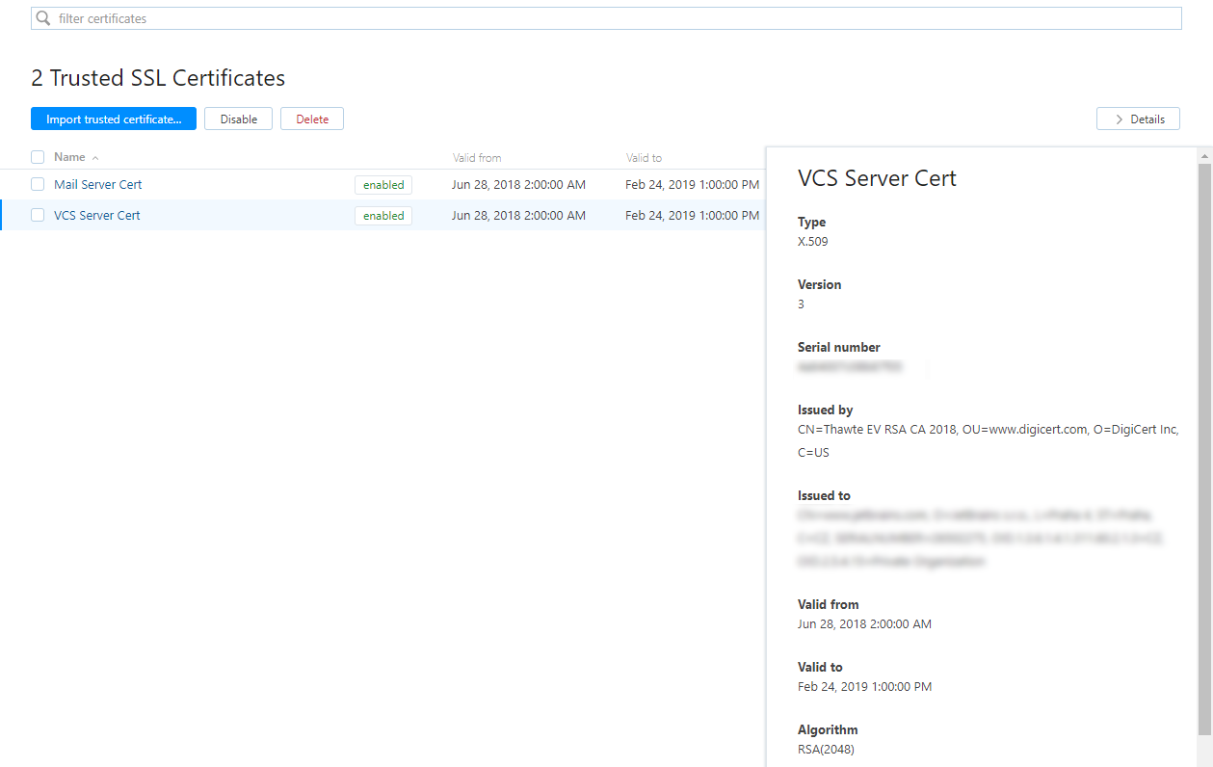Image resolution: width=1213 pixels, height=767 pixels.
Task: Click the Valid to column header
Action: [x=644, y=158]
